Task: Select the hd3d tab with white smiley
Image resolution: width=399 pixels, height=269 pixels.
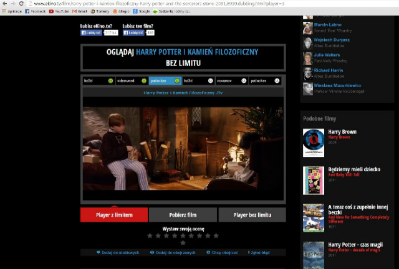Action: pyautogui.click(x=198, y=81)
